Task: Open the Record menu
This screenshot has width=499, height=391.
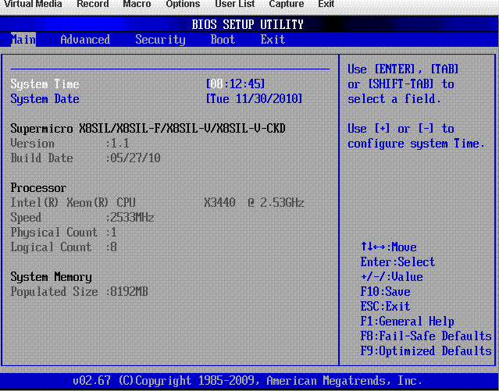Action: click(x=93, y=4)
